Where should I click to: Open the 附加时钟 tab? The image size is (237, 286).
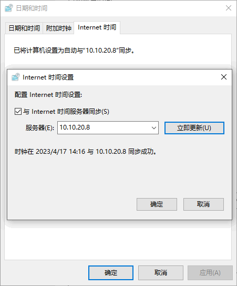(58, 28)
